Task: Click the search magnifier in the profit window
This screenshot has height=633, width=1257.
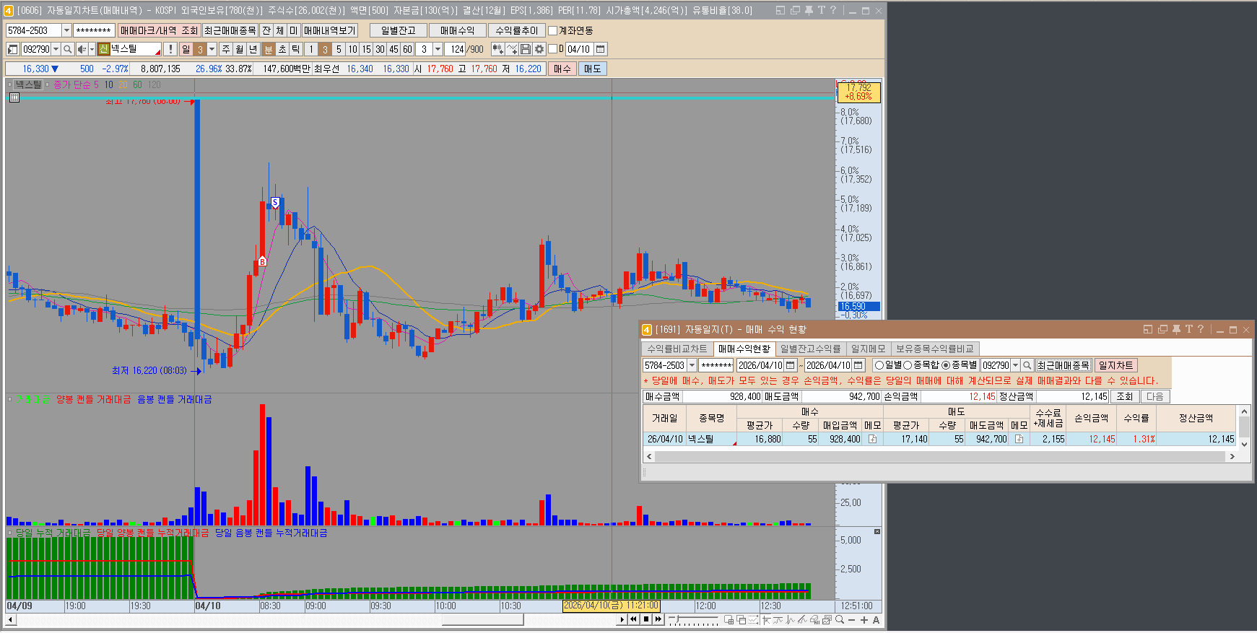Action: 1027,365
